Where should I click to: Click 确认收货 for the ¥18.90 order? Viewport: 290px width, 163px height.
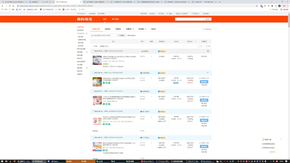pyautogui.click(x=204, y=147)
